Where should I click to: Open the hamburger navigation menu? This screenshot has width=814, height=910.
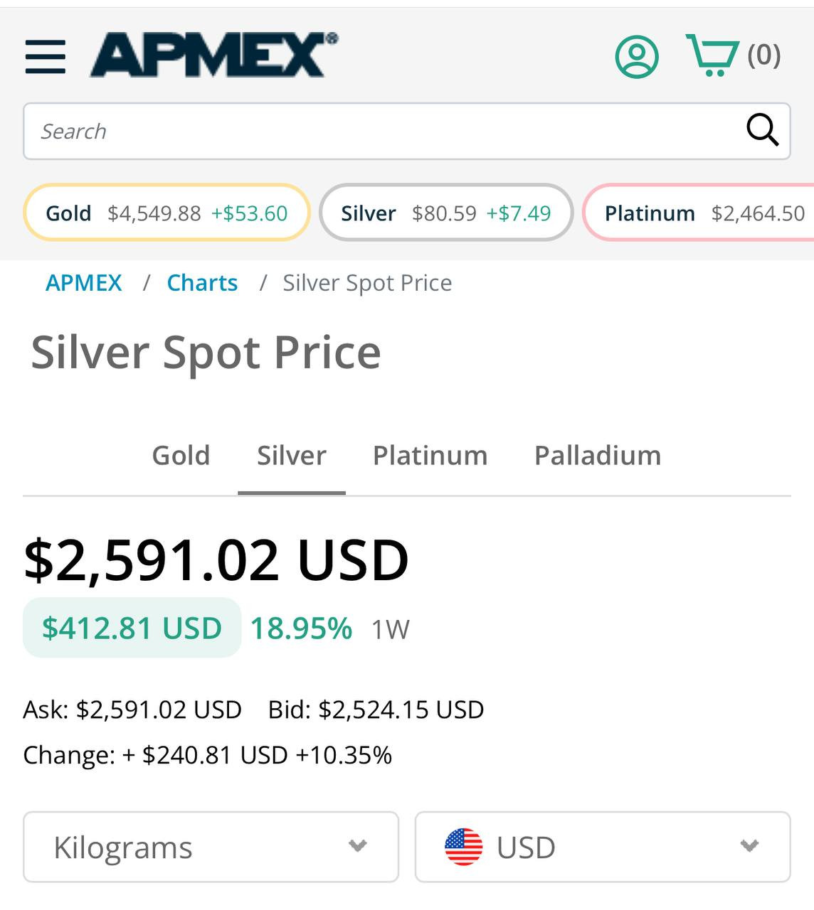46,57
